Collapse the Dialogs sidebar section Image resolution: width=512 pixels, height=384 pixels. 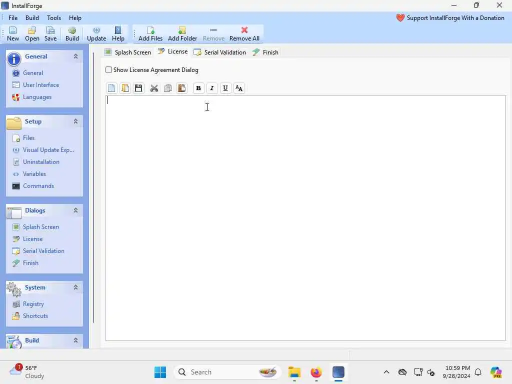click(x=76, y=210)
